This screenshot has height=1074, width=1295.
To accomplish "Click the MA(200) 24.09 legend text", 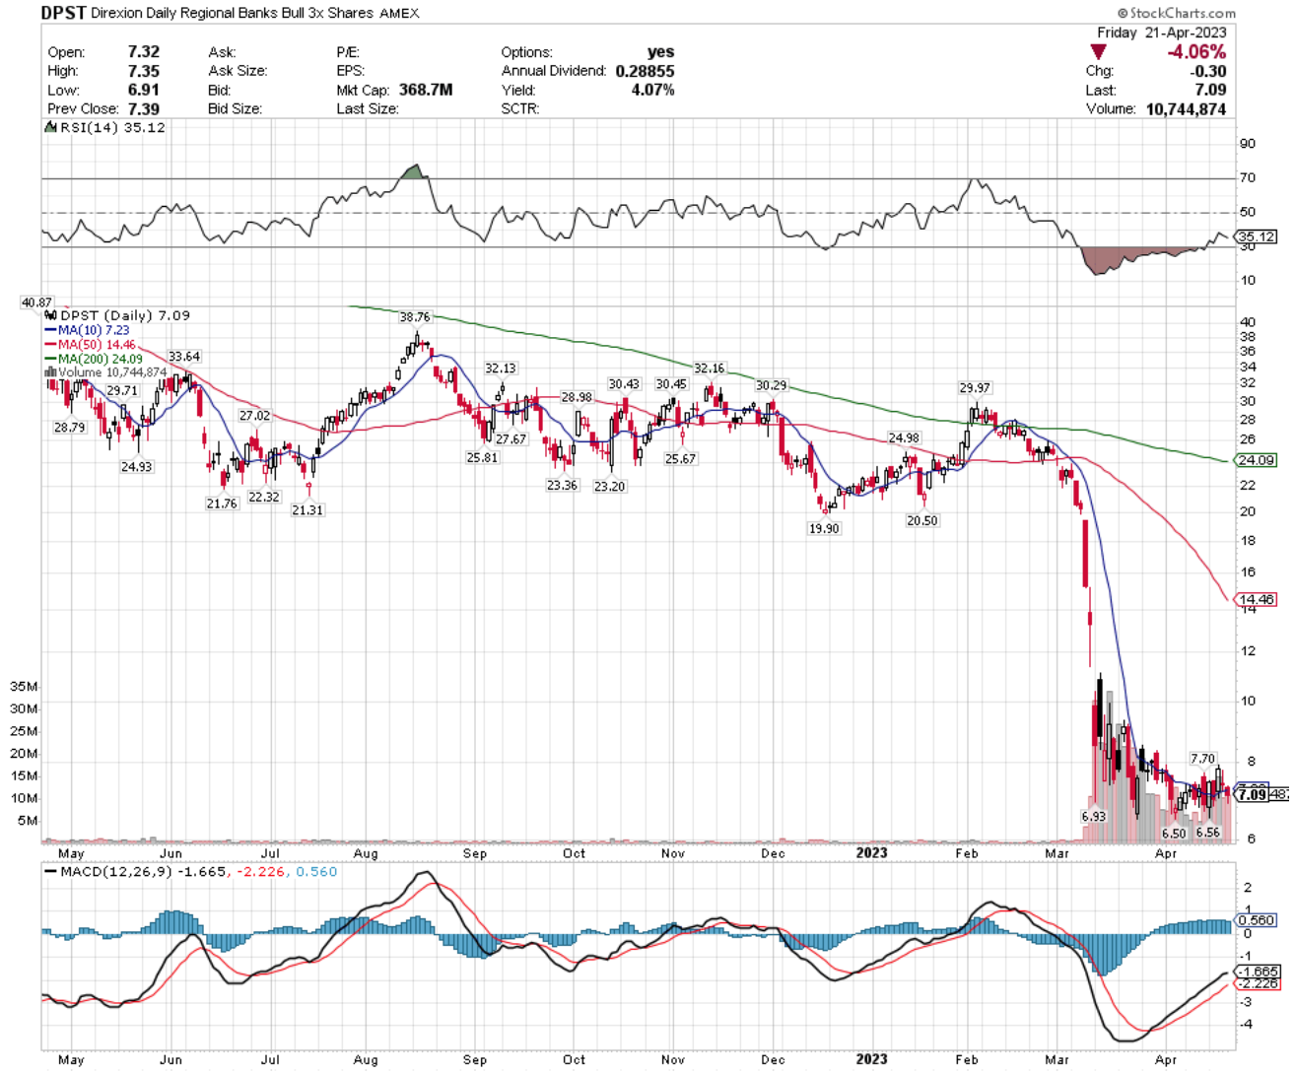I will click(x=101, y=359).
